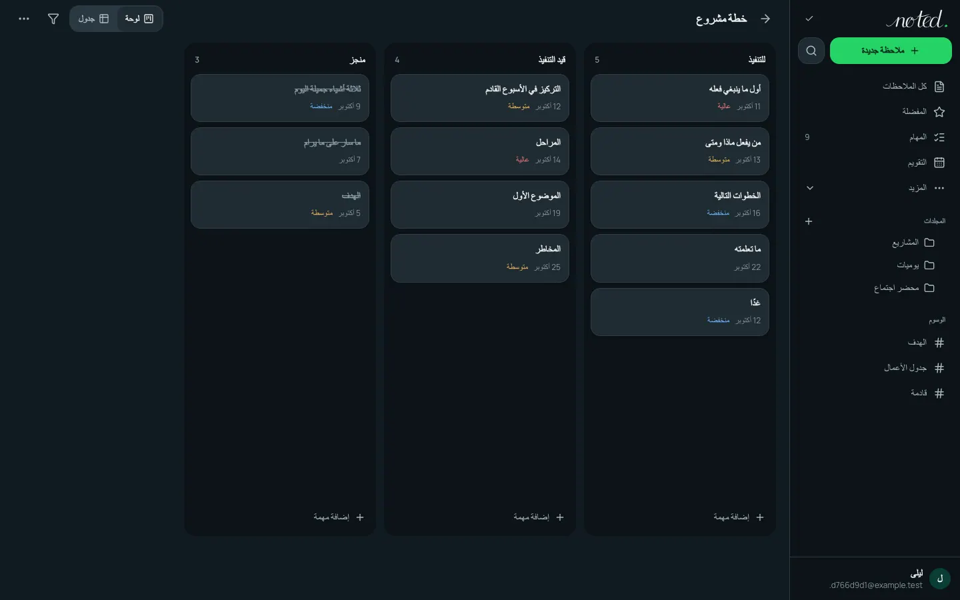Click the خطة مشروع page title
This screenshot has width=960, height=600.
(721, 19)
